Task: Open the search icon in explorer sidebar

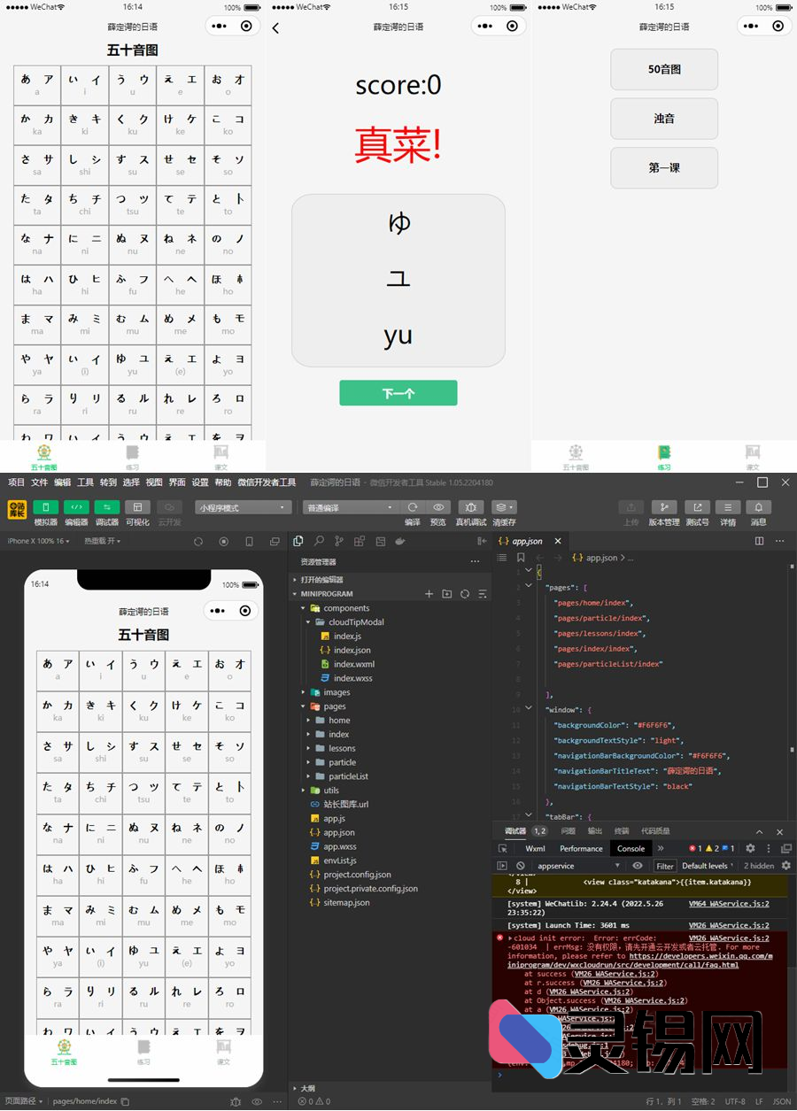Action: [319, 541]
